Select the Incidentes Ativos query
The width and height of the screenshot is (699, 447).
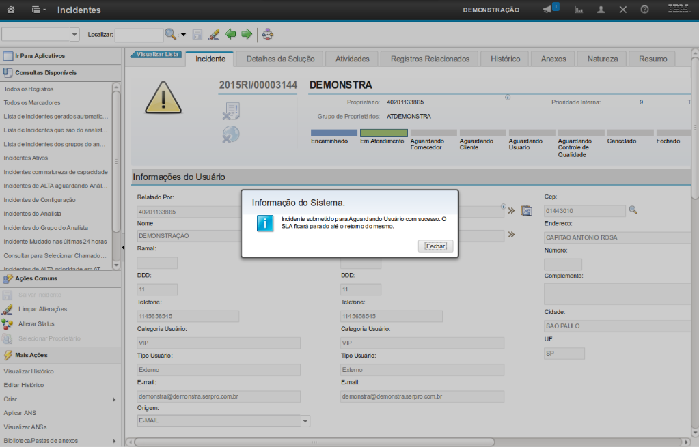(26, 158)
